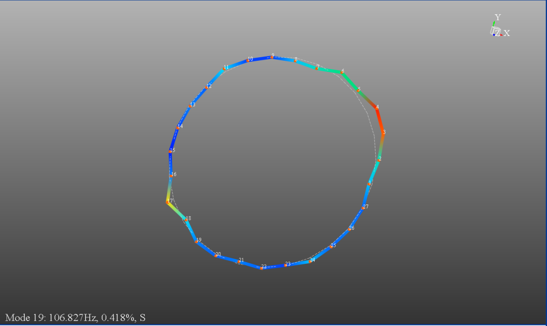Click node 7 marker
Image resolution: width=547 pixels, height=326 pixels.
point(317,68)
